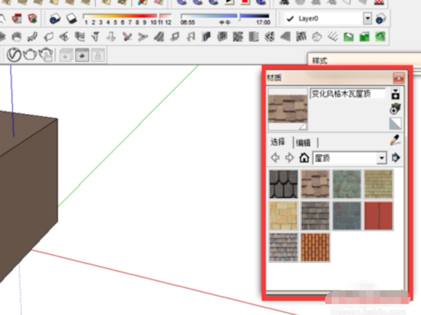
Task: Select the grey-brown shingle material
Action: pyautogui.click(x=315, y=215)
